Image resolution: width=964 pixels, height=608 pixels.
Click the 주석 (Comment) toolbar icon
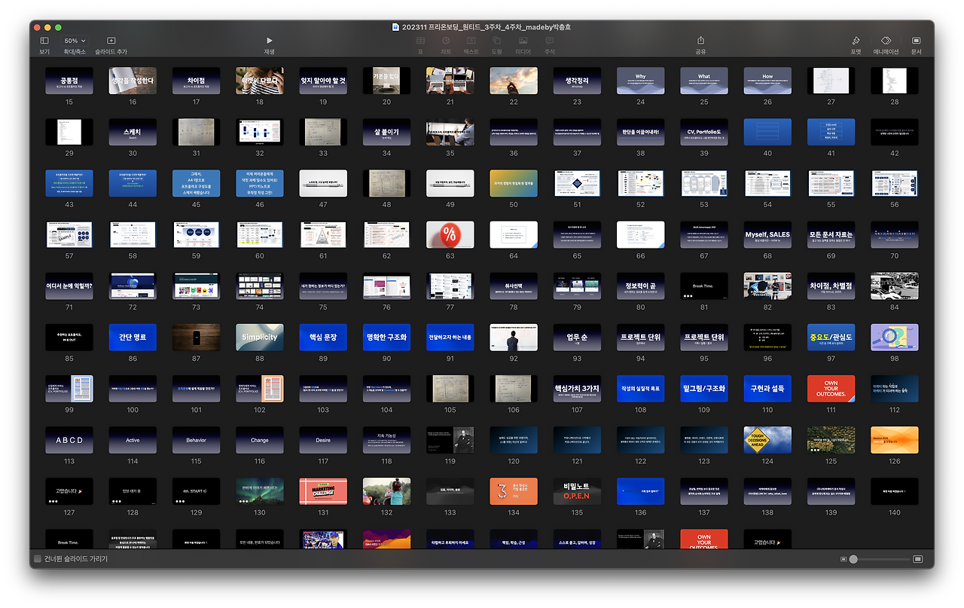coord(549,41)
